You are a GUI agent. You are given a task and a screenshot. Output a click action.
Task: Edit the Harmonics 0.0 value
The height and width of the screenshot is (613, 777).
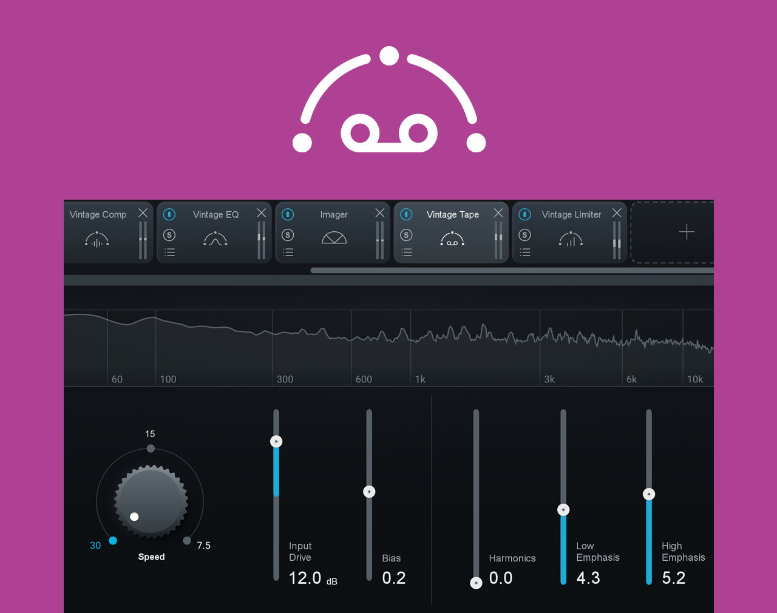coord(501,578)
